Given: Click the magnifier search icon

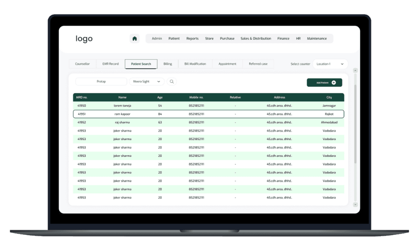Looking at the screenshot, I should pos(171,82).
